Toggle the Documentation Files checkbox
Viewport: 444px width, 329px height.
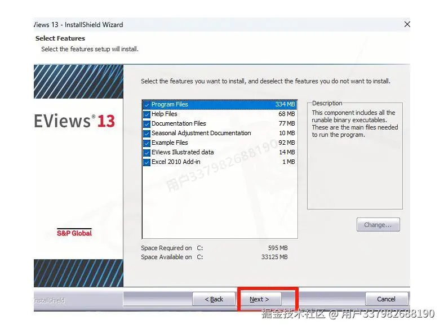click(146, 124)
